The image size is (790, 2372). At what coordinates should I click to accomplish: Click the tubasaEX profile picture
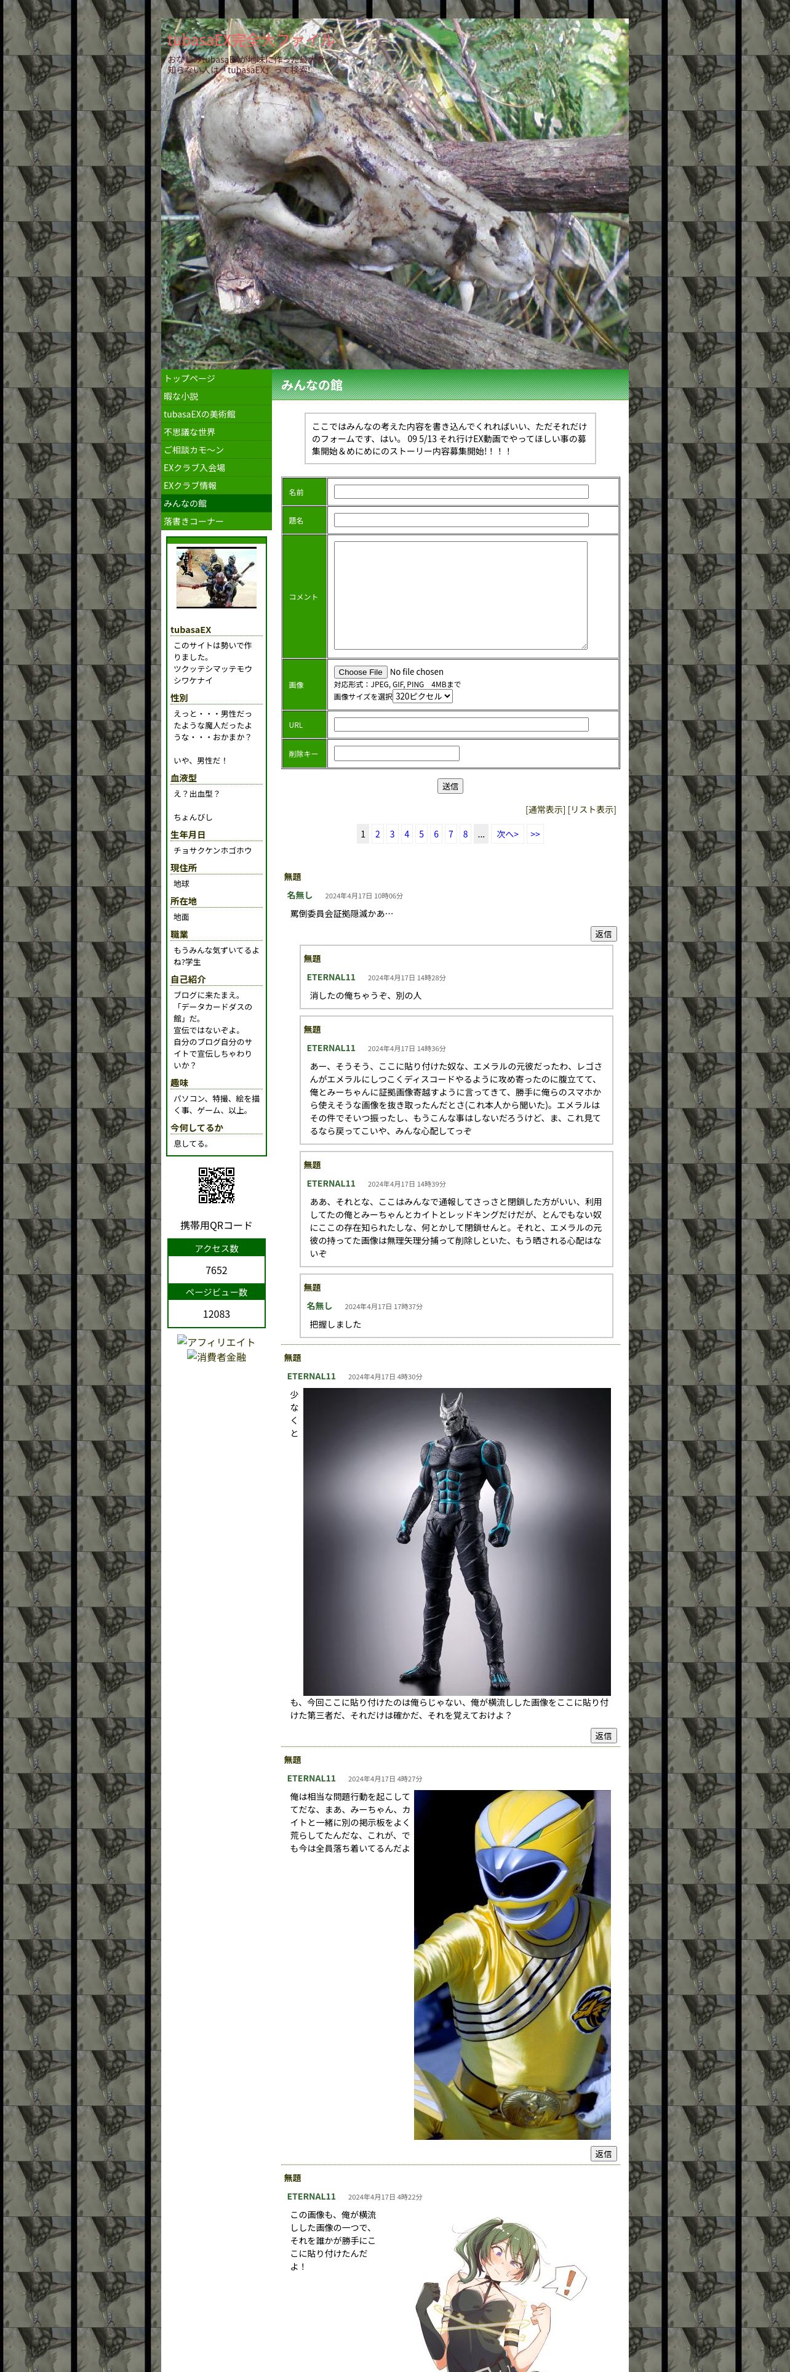tap(216, 578)
